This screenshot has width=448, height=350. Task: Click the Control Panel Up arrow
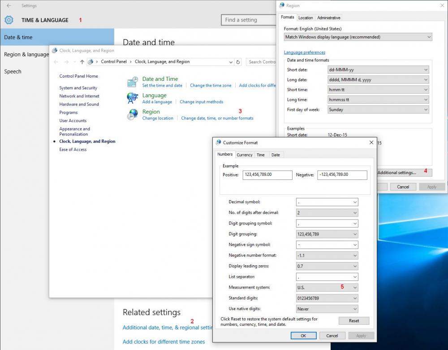click(82, 62)
